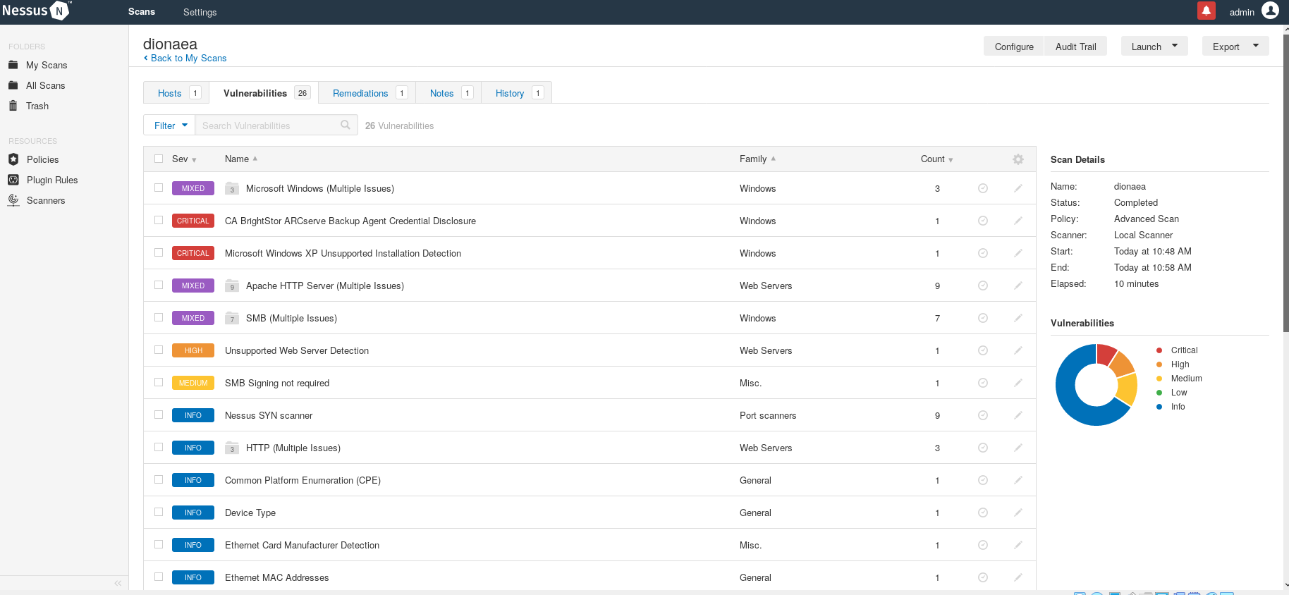Image resolution: width=1289 pixels, height=595 pixels.
Task: Click the Audit Trail button
Action: pyautogui.click(x=1076, y=47)
